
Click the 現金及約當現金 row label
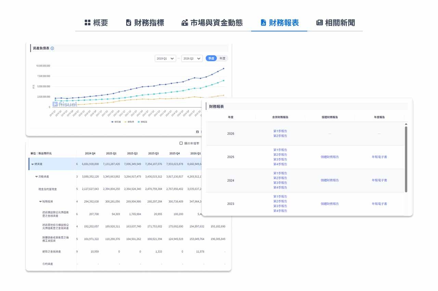click(x=48, y=189)
